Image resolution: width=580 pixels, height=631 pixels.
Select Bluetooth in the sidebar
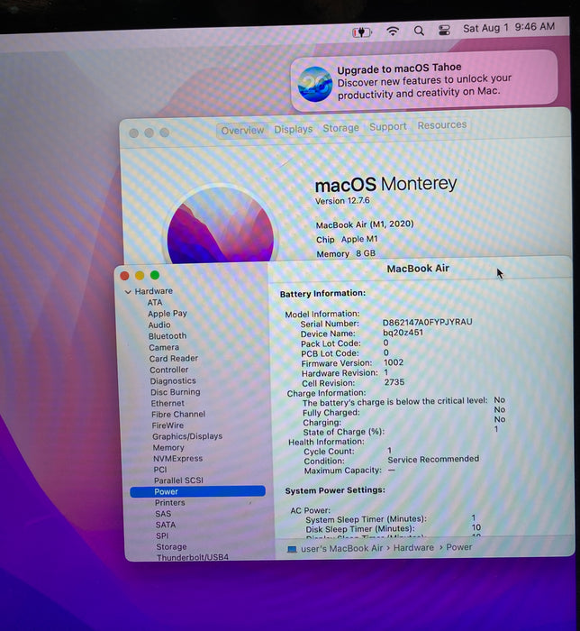point(168,336)
